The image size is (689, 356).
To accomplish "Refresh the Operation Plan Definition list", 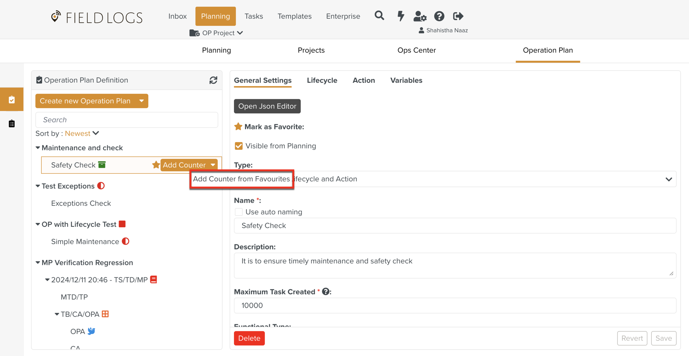I will click(213, 80).
